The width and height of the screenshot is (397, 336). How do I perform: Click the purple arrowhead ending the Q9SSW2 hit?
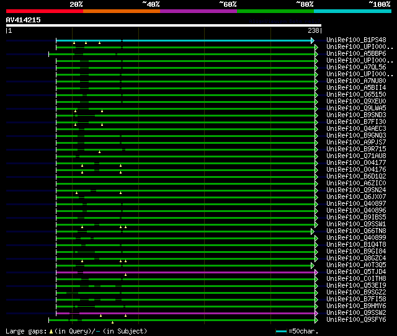pyautogui.click(x=316, y=314)
